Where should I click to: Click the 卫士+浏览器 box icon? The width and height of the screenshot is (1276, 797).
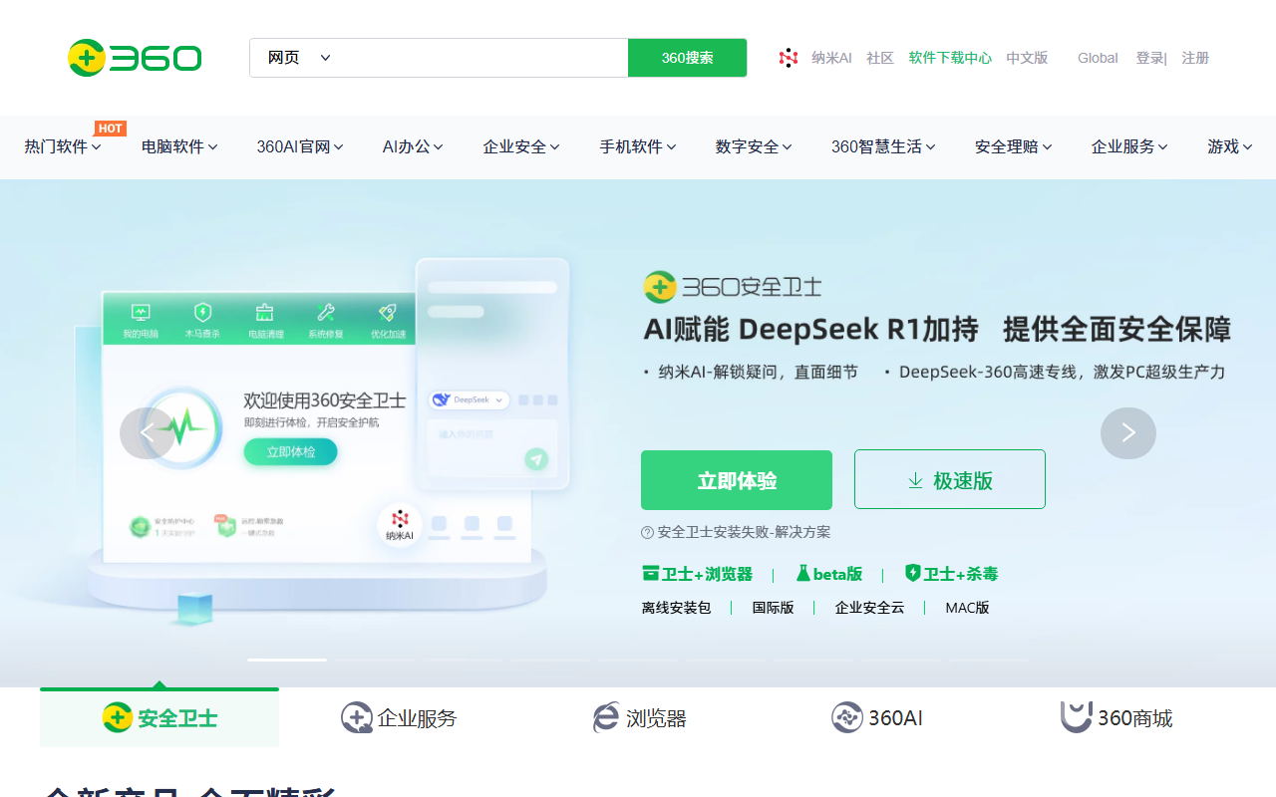651,573
